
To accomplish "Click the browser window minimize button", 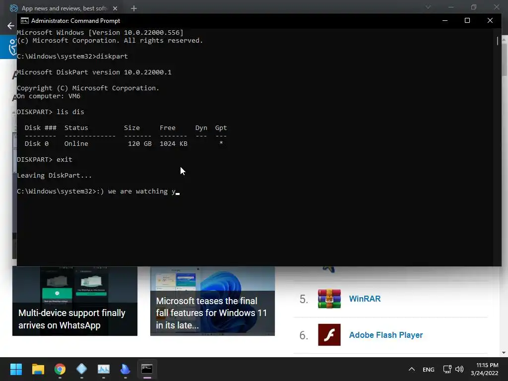I will [450, 7].
